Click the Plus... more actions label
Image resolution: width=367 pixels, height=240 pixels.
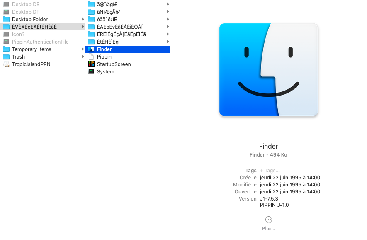coord(268,228)
